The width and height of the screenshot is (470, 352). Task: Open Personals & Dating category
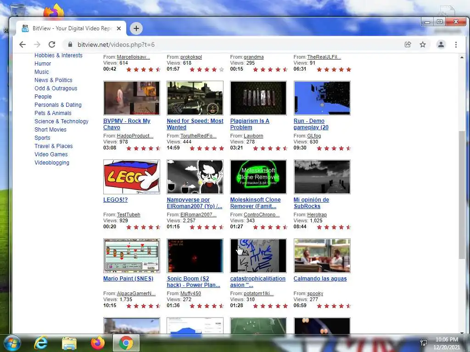click(x=58, y=105)
